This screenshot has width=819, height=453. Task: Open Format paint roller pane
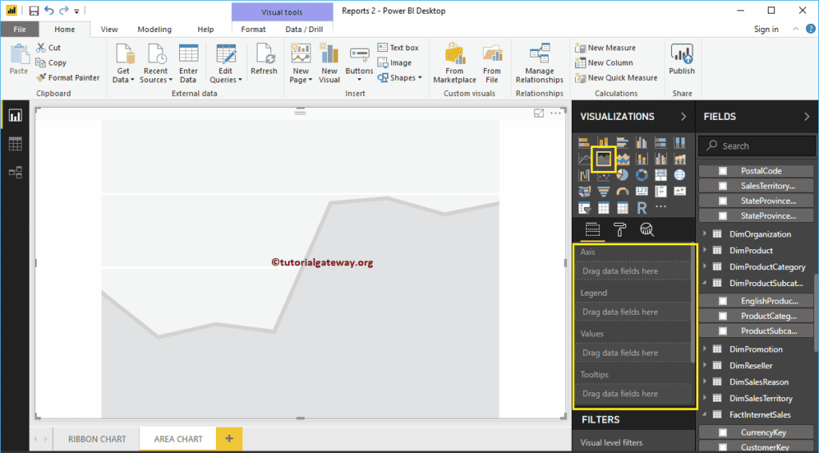click(x=620, y=229)
